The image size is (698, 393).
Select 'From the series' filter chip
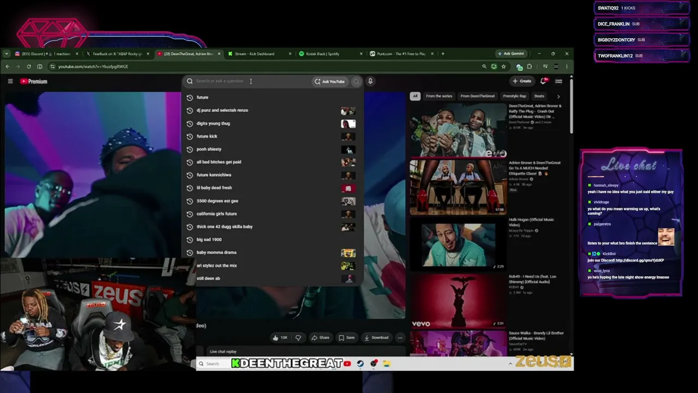click(439, 96)
